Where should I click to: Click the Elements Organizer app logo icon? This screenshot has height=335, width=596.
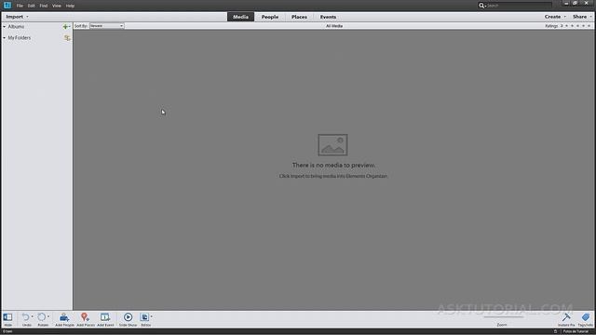pos(7,6)
